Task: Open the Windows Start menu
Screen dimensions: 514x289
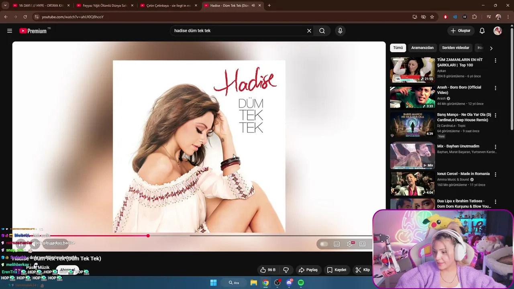Action: click(213, 283)
